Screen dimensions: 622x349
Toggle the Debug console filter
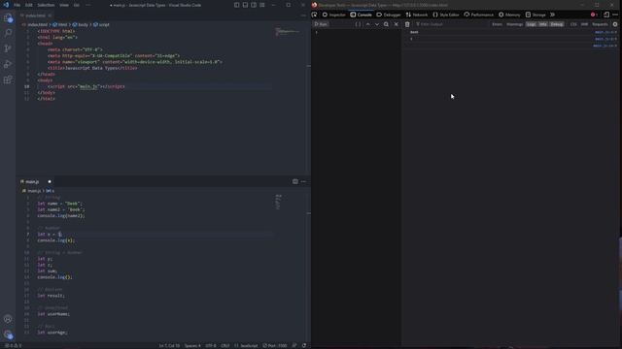(557, 24)
